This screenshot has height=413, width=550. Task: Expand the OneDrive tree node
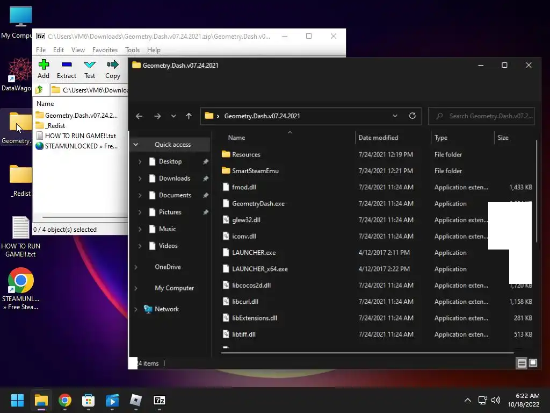coord(136,267)
